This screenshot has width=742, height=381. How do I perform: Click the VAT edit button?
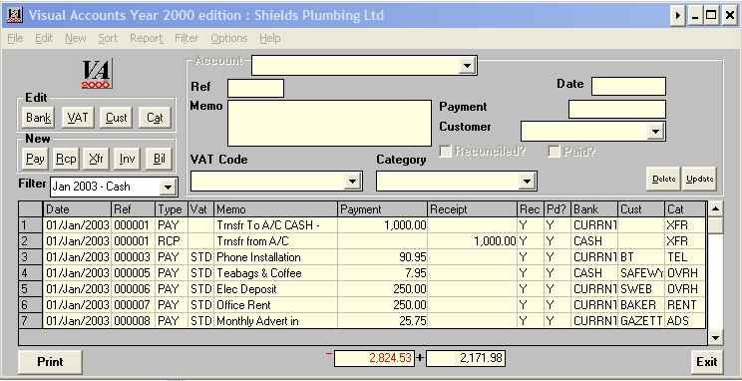pyautogui.click(x=77, y=118)
